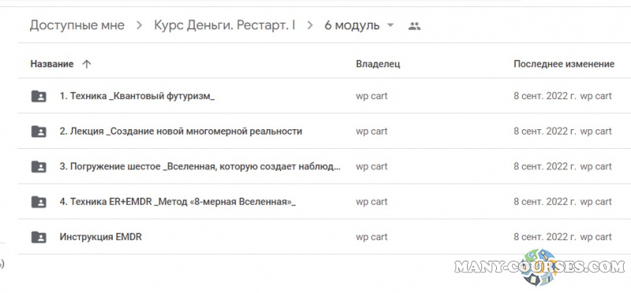This screenshot has width=631, height=293.
Task: Click the Владелец column header
Action: 378,64
